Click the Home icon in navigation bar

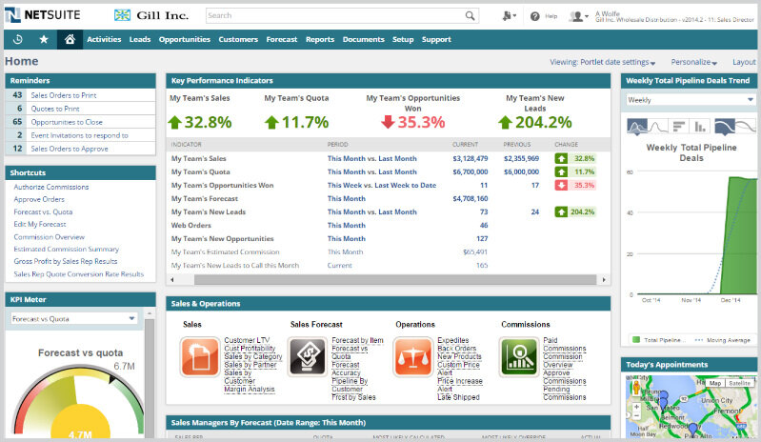[x=69, y=39]
